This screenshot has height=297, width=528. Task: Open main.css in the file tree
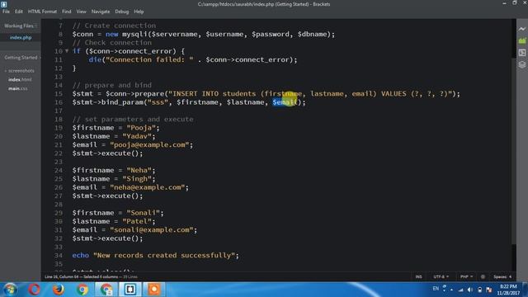point(18,88)
